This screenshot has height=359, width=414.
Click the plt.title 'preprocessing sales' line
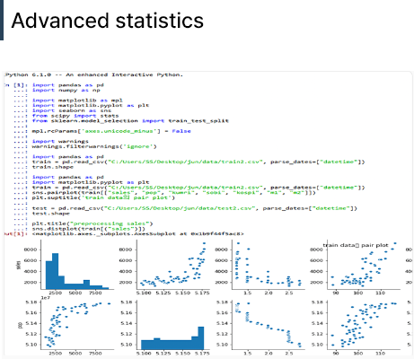pyautogui.click(x=92, y=223)
